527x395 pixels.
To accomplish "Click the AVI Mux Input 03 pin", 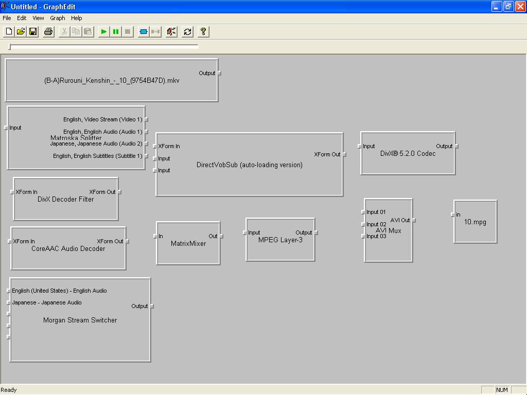I will click(363, 237).
